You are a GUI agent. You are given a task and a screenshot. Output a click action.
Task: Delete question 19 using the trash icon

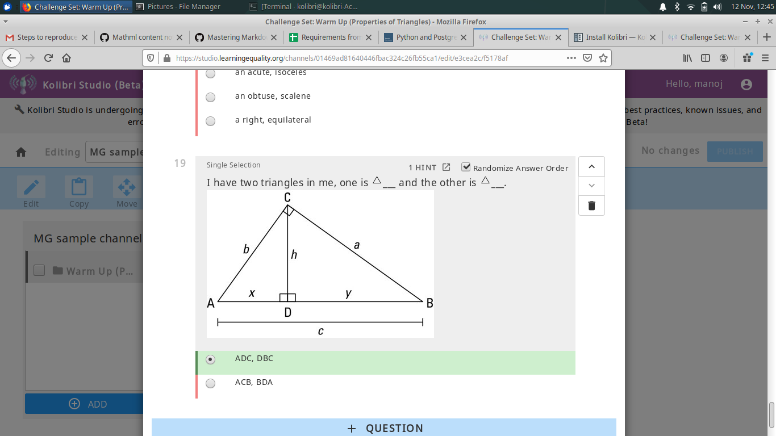point(591,205)
